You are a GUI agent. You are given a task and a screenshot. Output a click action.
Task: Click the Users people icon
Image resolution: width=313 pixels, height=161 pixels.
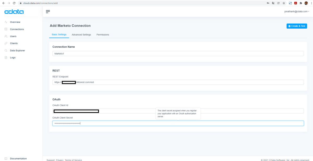pyautogui.click(x=6, y=36)
